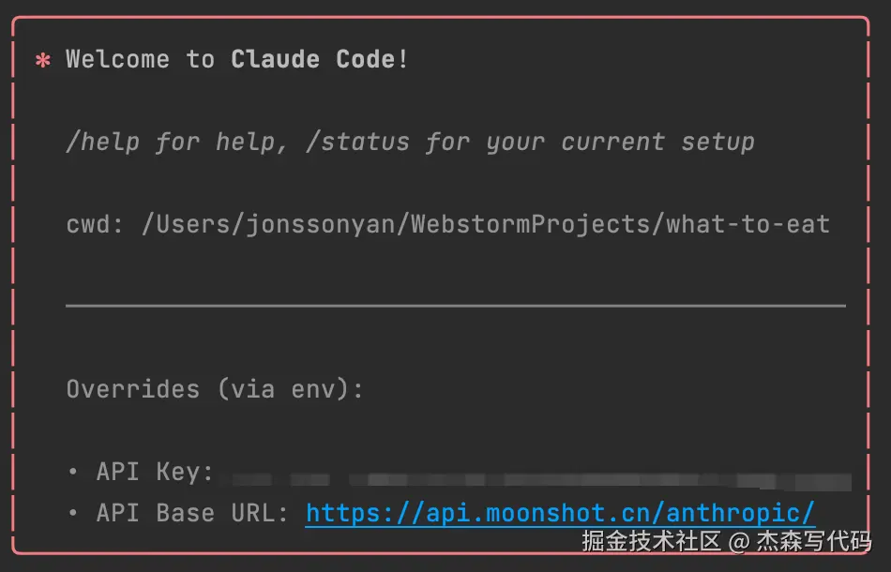This screenshot has height=572, width=891.
Task: Click the bold "Claude Code" title text
Action: pyautogui.click(x=313, y=59)
